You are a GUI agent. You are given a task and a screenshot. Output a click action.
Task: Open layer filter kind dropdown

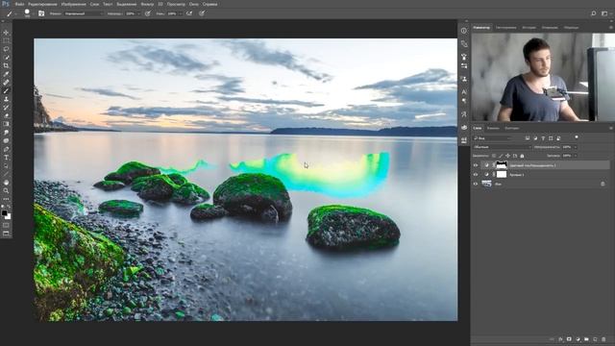[x=493, y=138]
